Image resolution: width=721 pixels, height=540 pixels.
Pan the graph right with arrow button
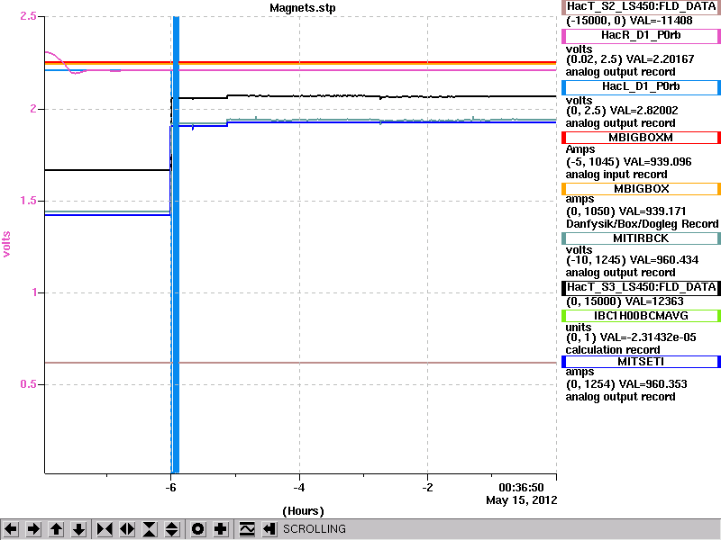point(33,529)
